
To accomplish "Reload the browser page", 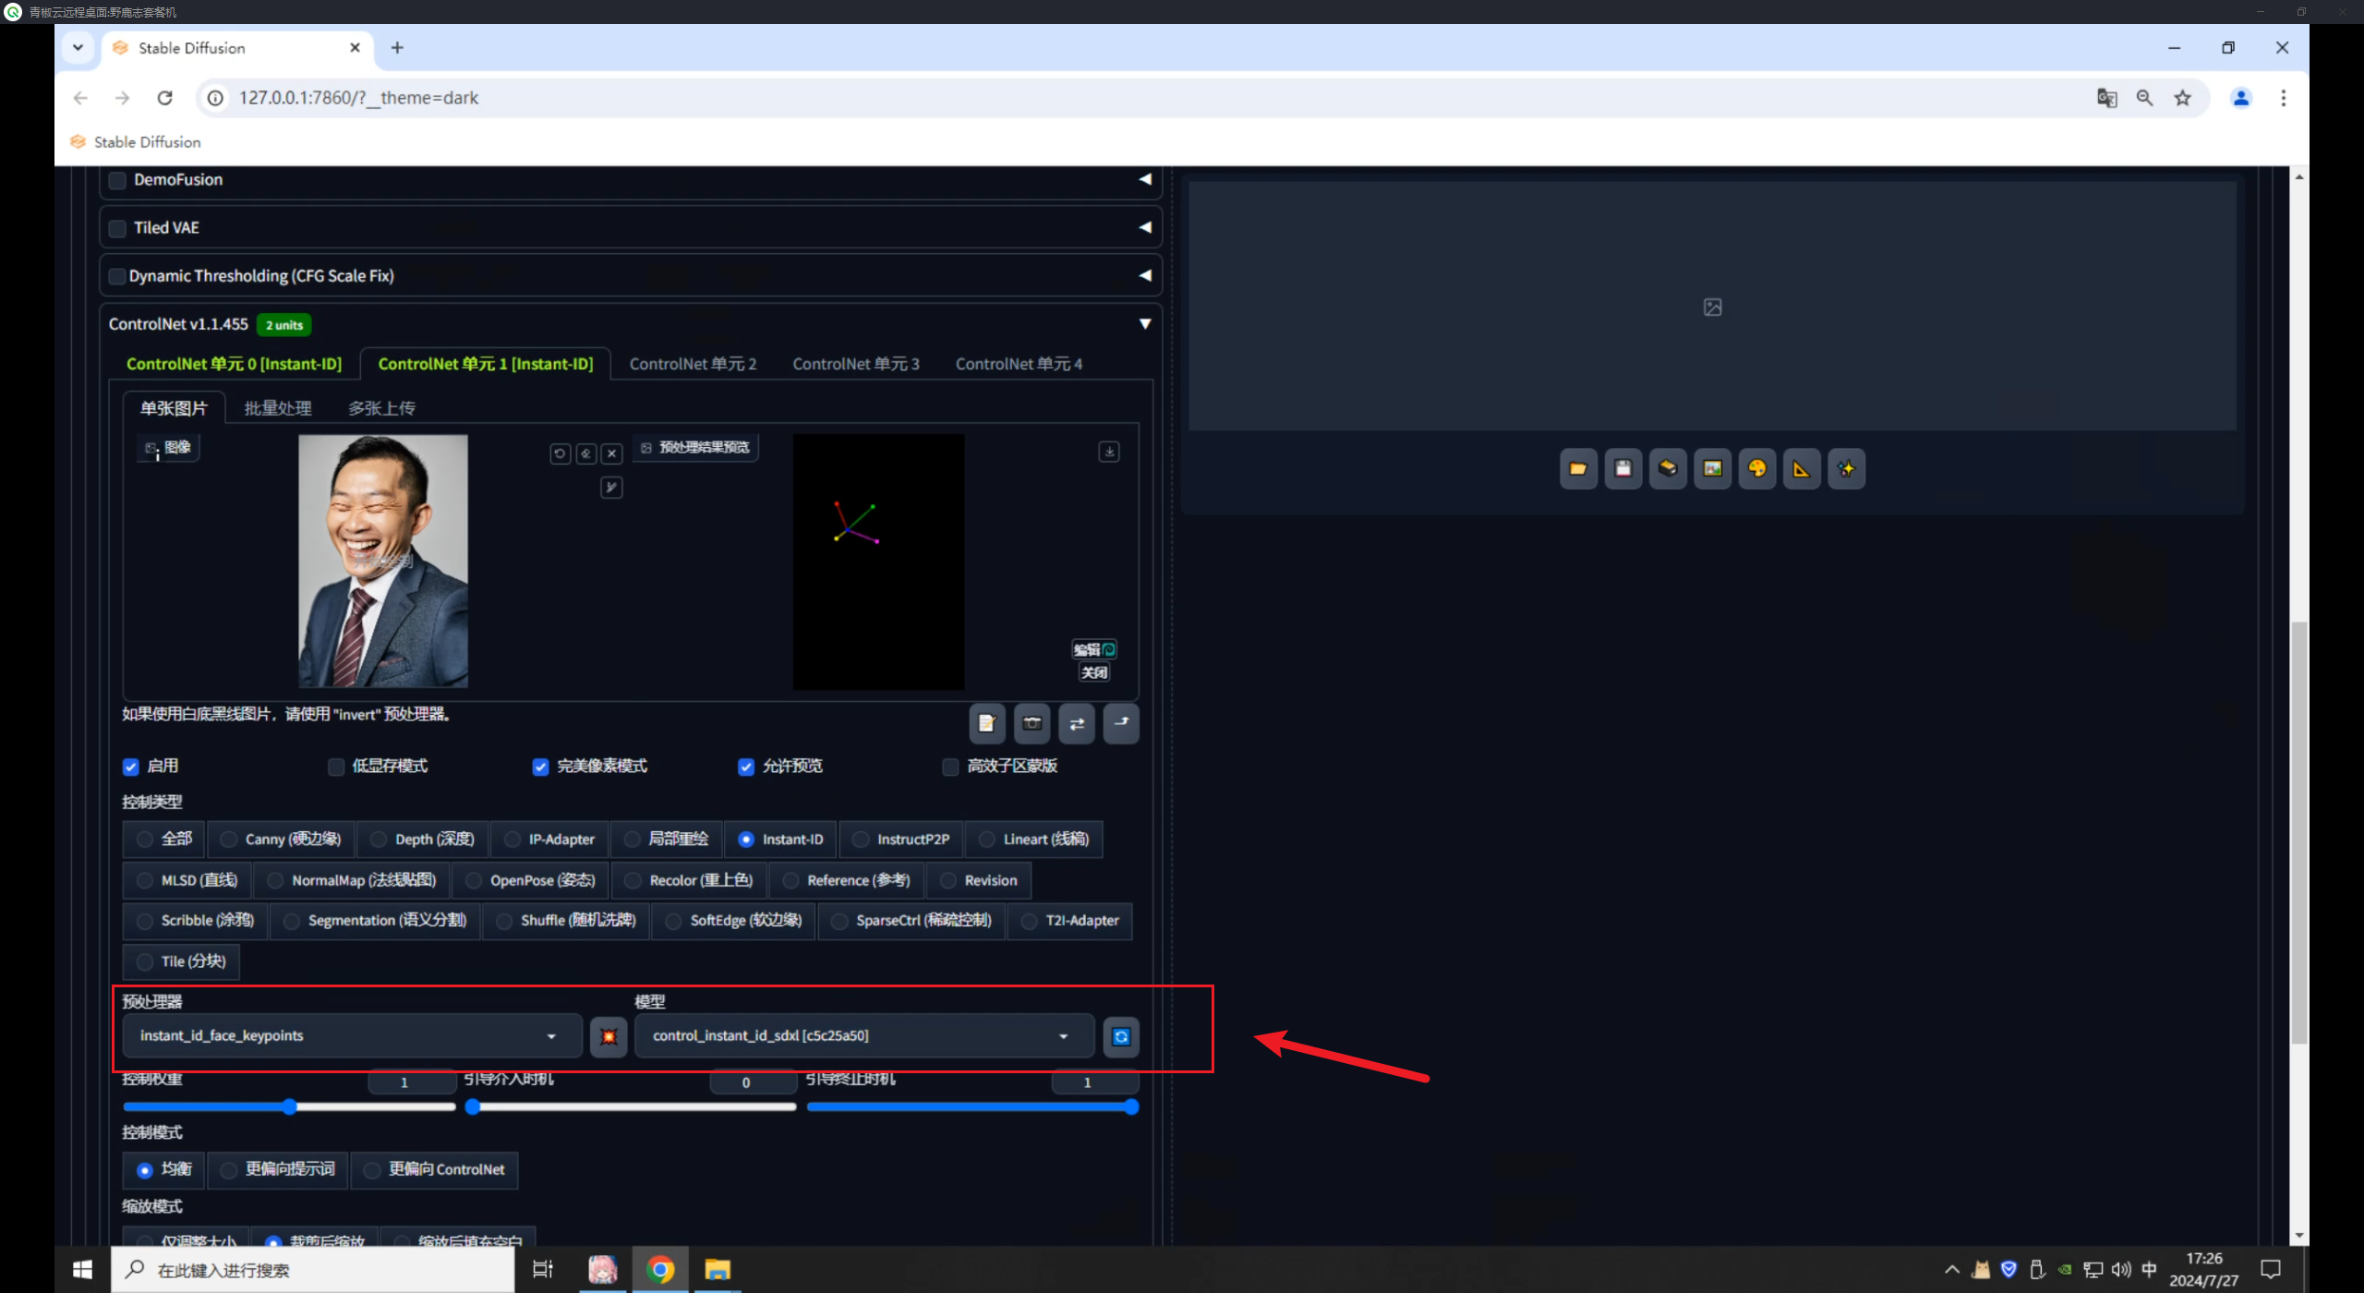I will 164,98.
